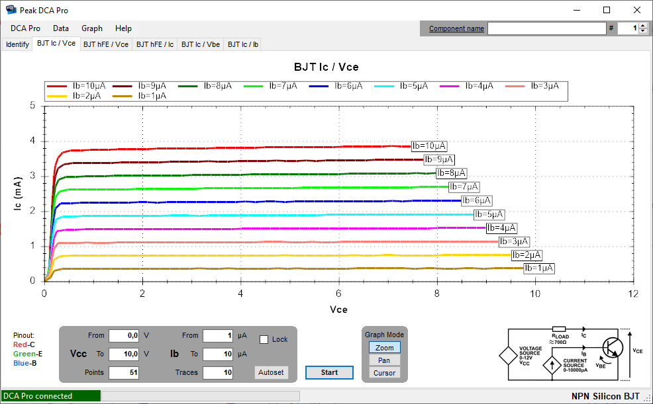Select Zoom graph mode
Image resolution: width=653 pixels, height=404 pixels.
tap(384, 348)
